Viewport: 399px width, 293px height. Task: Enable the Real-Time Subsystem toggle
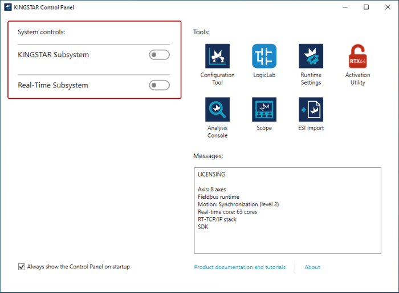[159, 85]
